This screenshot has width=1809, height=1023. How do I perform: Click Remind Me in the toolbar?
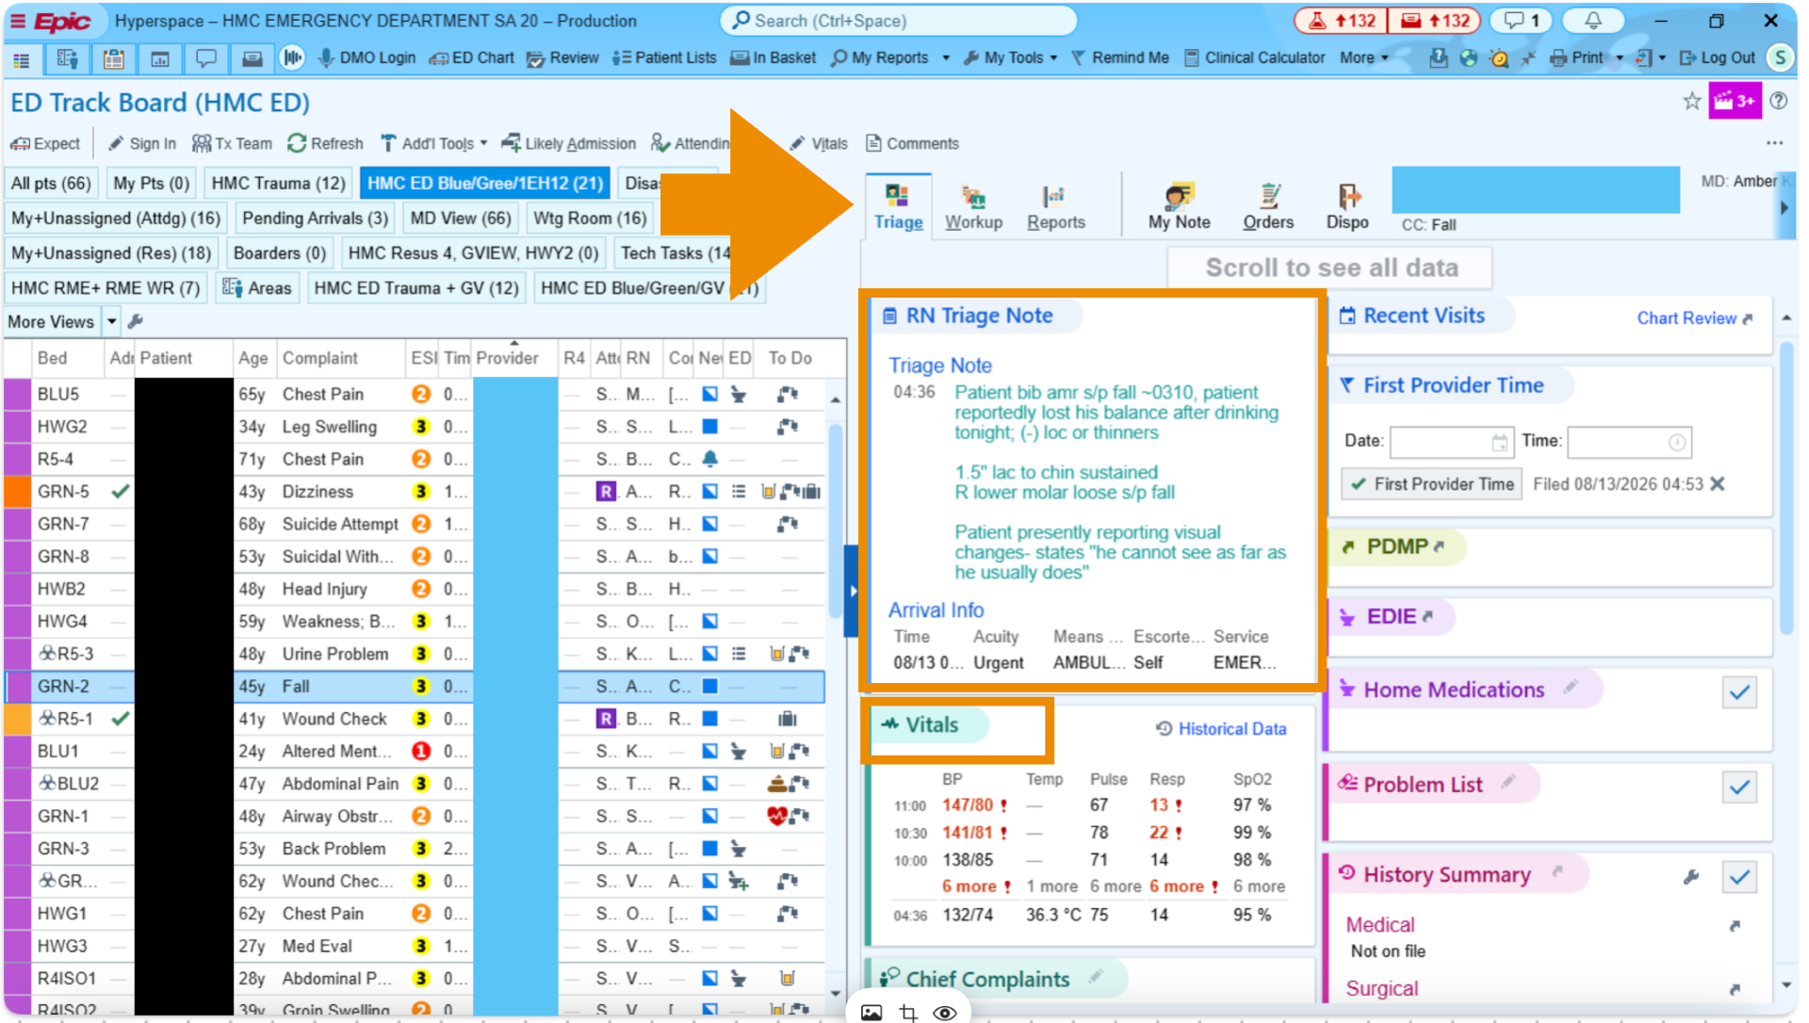1119,57
